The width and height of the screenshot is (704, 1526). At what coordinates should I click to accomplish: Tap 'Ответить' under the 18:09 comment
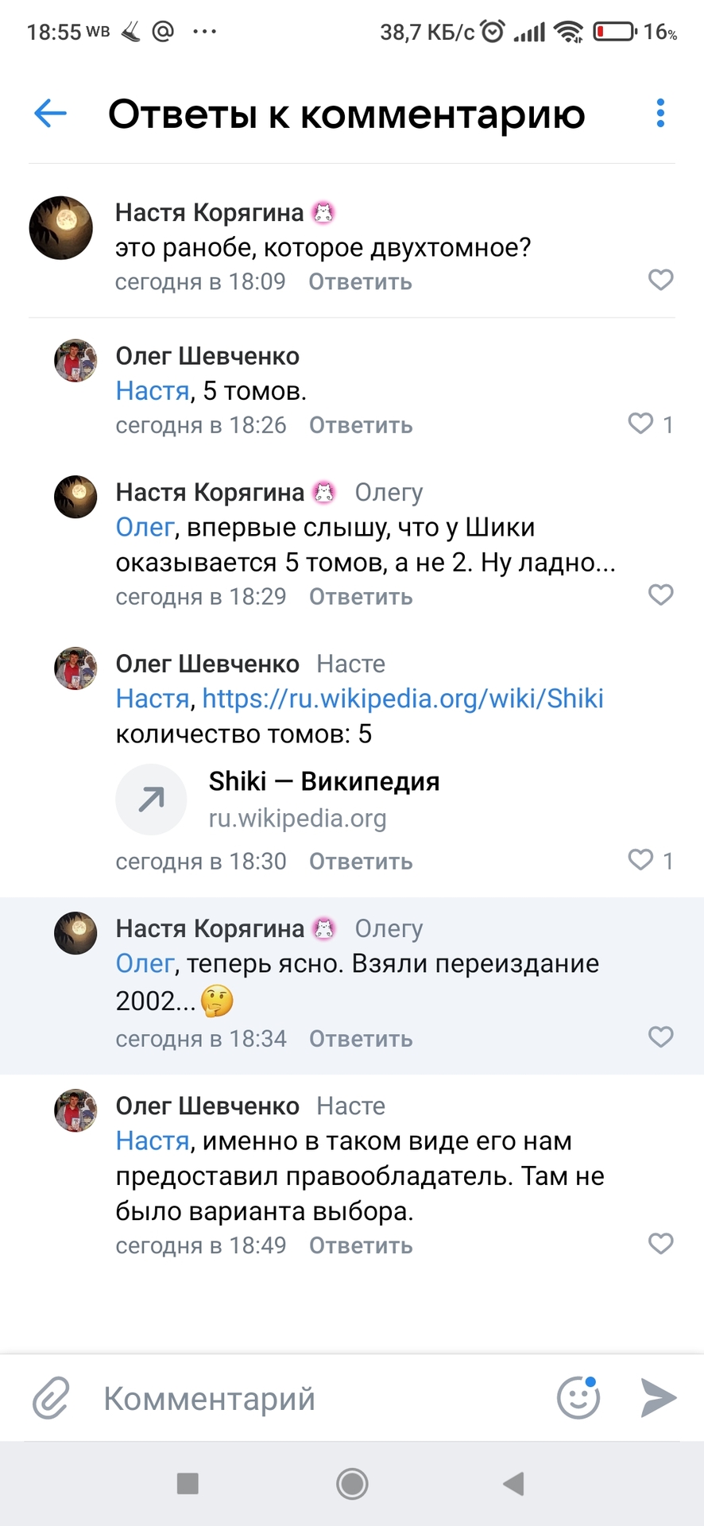[x=360, y=282]
